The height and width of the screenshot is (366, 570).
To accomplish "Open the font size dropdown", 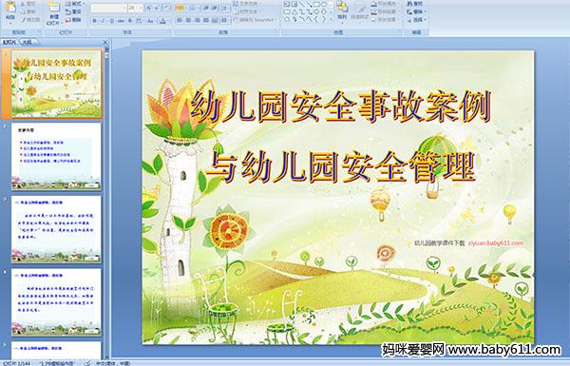I will pyautogui.click(x=141, y=8).
